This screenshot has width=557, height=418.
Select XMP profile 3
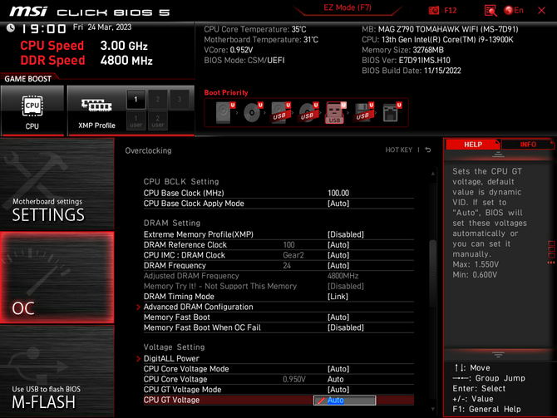click(x=180, y=99)
